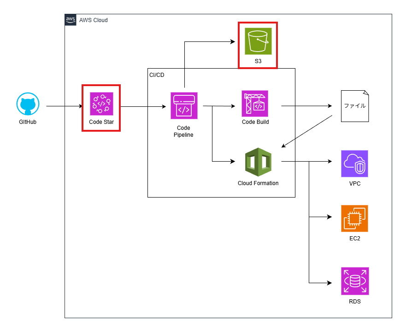Image resolution: width=406 pixels, height=332 pixels.
Task: Click the "Code Star" text label
Action: point(101,122)
